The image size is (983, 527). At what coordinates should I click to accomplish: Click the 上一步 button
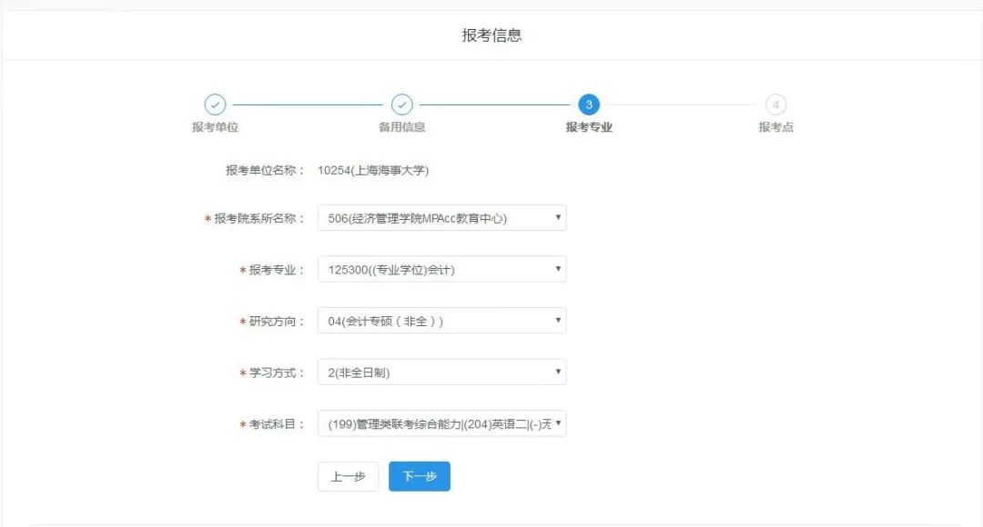coord(348,476)
